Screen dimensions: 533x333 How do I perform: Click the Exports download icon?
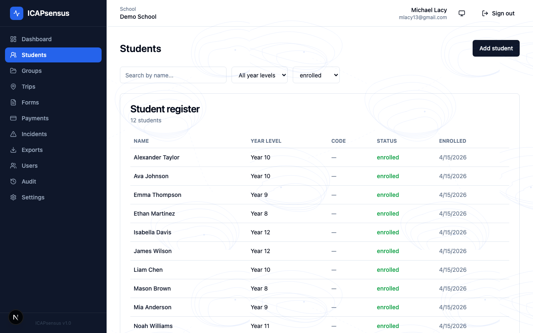tap(13, 149)
